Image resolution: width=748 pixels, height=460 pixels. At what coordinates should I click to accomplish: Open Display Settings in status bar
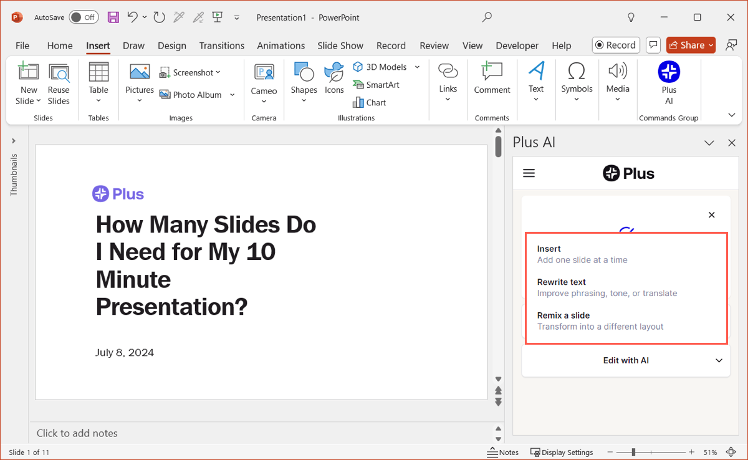(562, 453)
